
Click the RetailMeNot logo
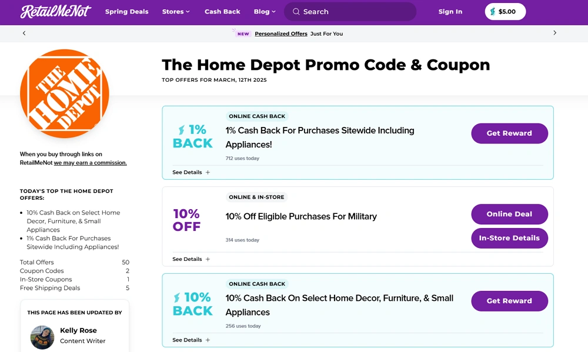coord(56,11)
